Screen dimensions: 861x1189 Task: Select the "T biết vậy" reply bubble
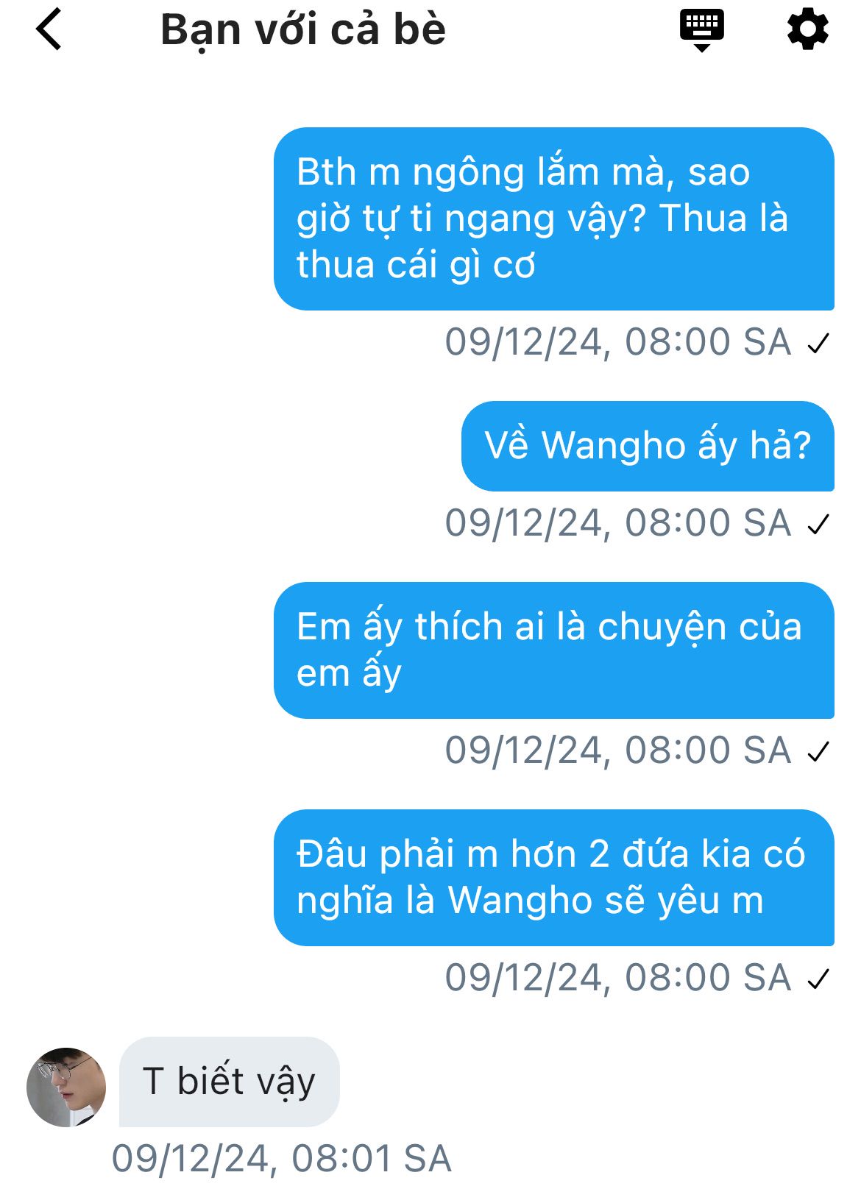pos(229,1082)
